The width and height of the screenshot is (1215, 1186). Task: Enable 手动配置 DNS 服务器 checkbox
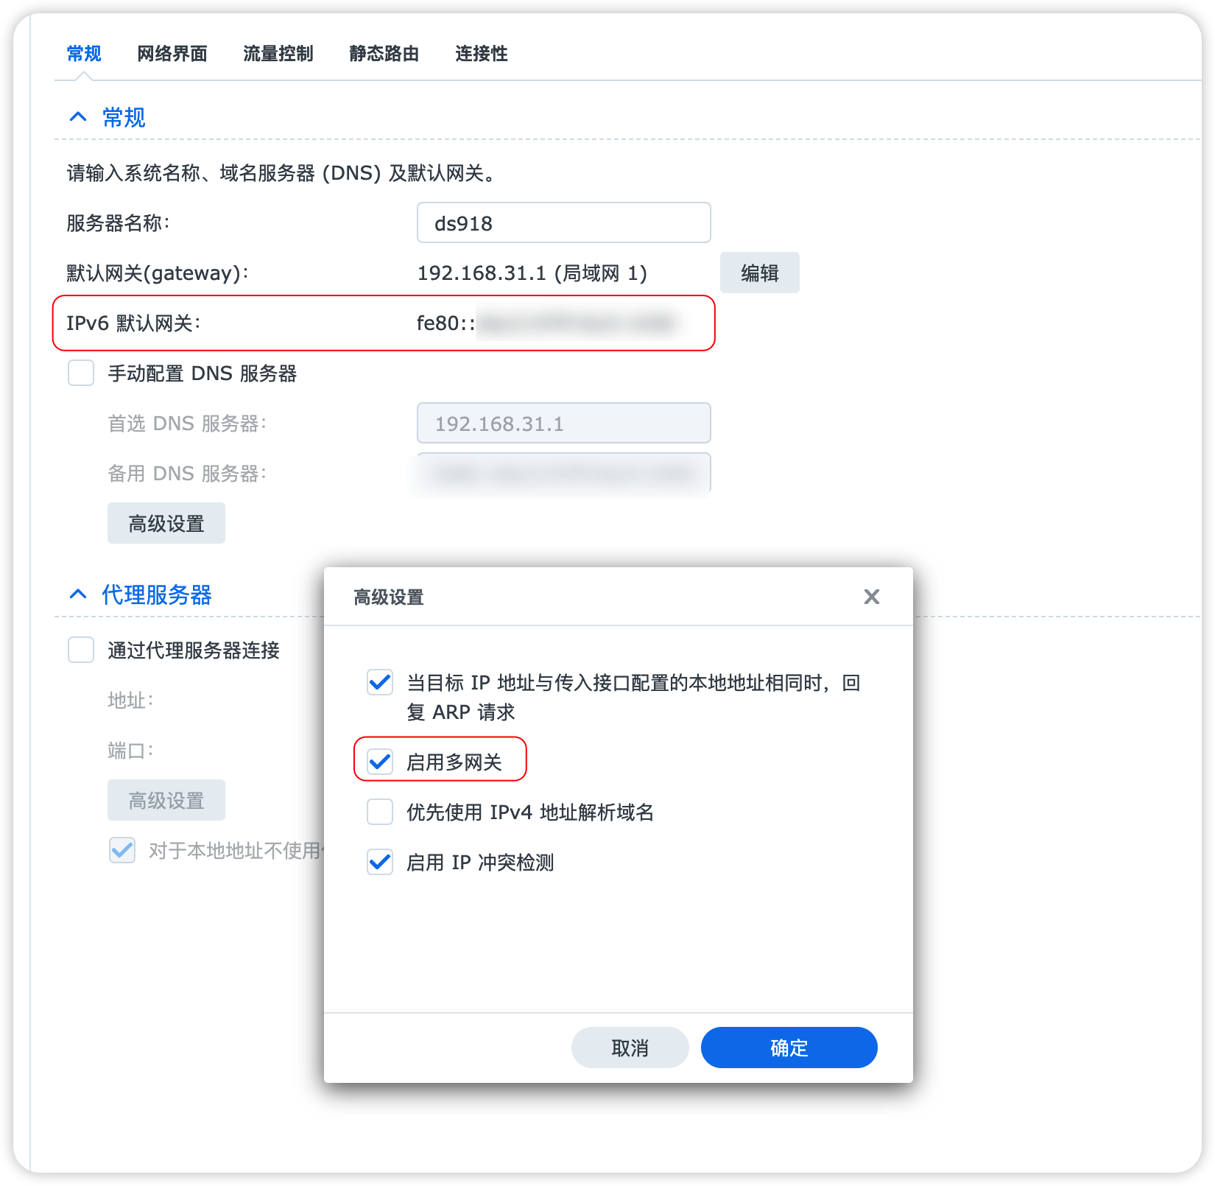[80, 373]
